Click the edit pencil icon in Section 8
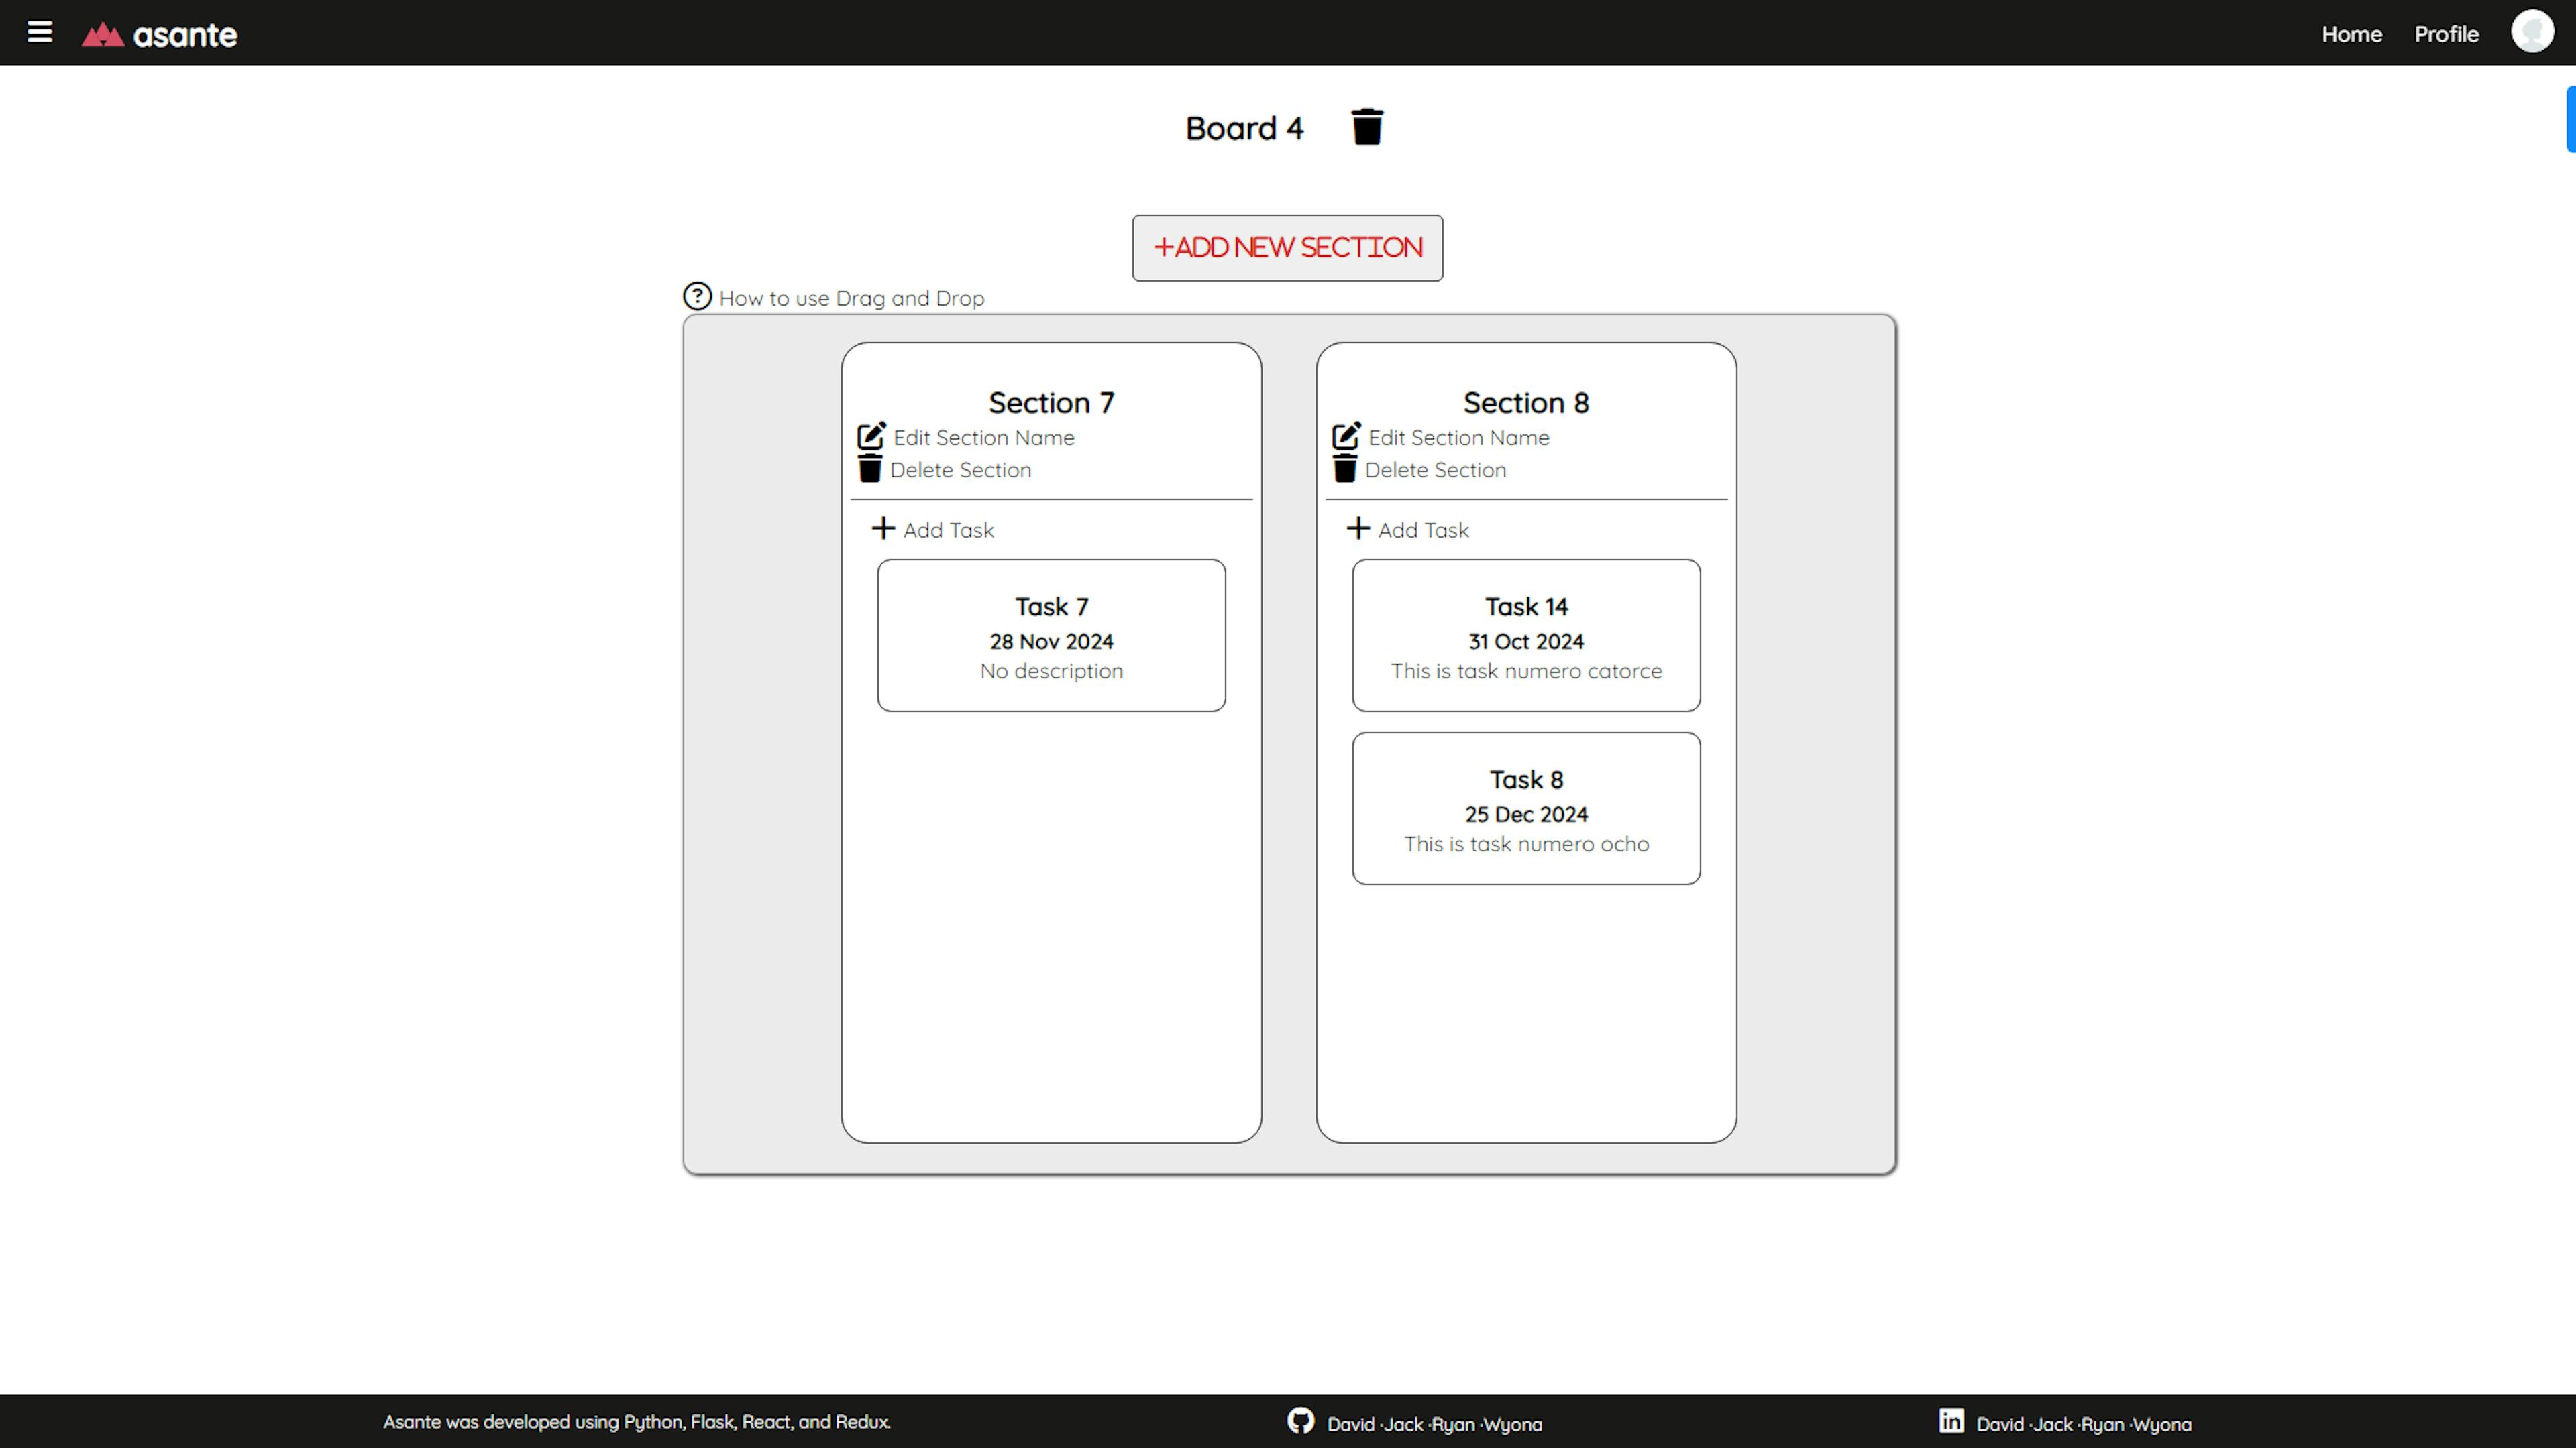The height and width of the screenshot is (1448, 2576). point(1346,436)
